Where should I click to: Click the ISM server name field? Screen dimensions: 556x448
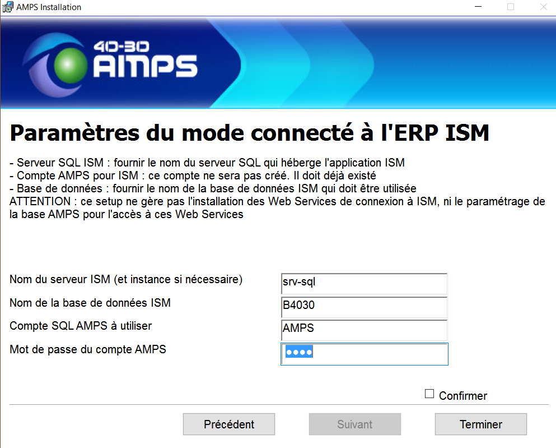[364, 284]
